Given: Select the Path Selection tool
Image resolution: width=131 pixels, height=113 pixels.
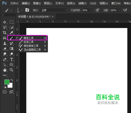Looking at the screenshot, I should click(5, 65).
